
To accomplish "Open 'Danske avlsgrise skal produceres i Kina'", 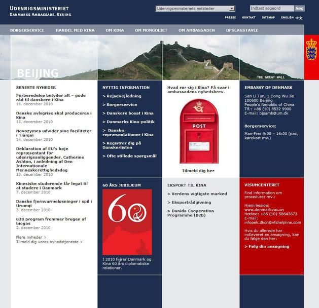I will coord(54,115).
